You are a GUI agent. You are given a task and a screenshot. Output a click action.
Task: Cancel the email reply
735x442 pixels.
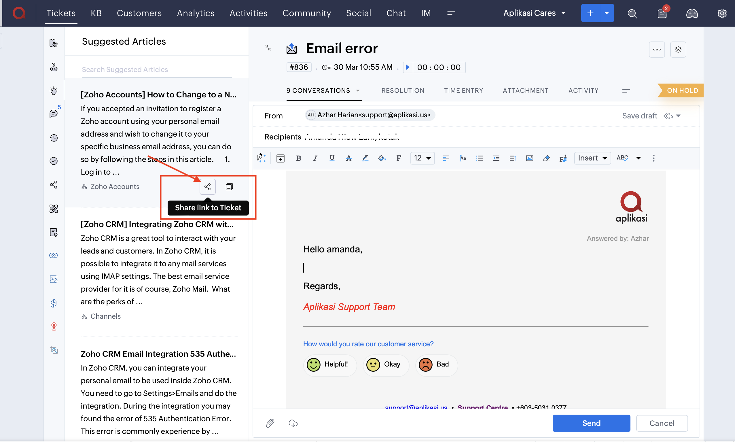(x=662, y=423)
